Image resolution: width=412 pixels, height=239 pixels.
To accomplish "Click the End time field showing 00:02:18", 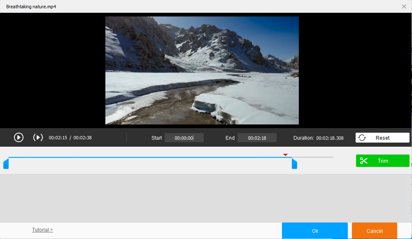I will coord(257,138).
